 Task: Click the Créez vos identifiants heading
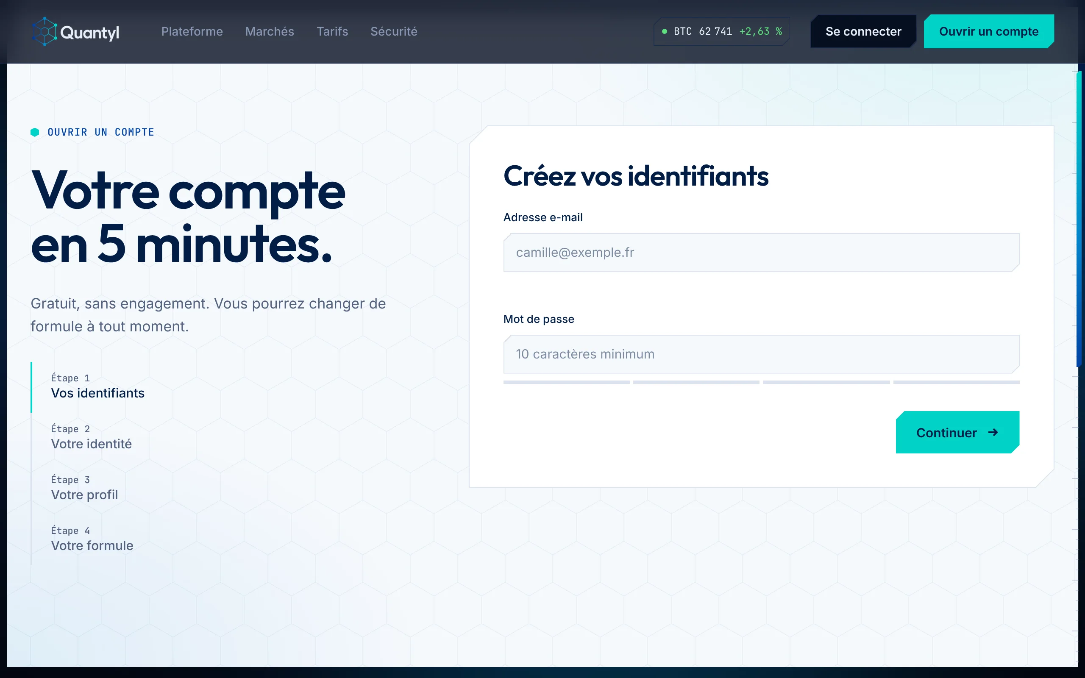point(636,176)
